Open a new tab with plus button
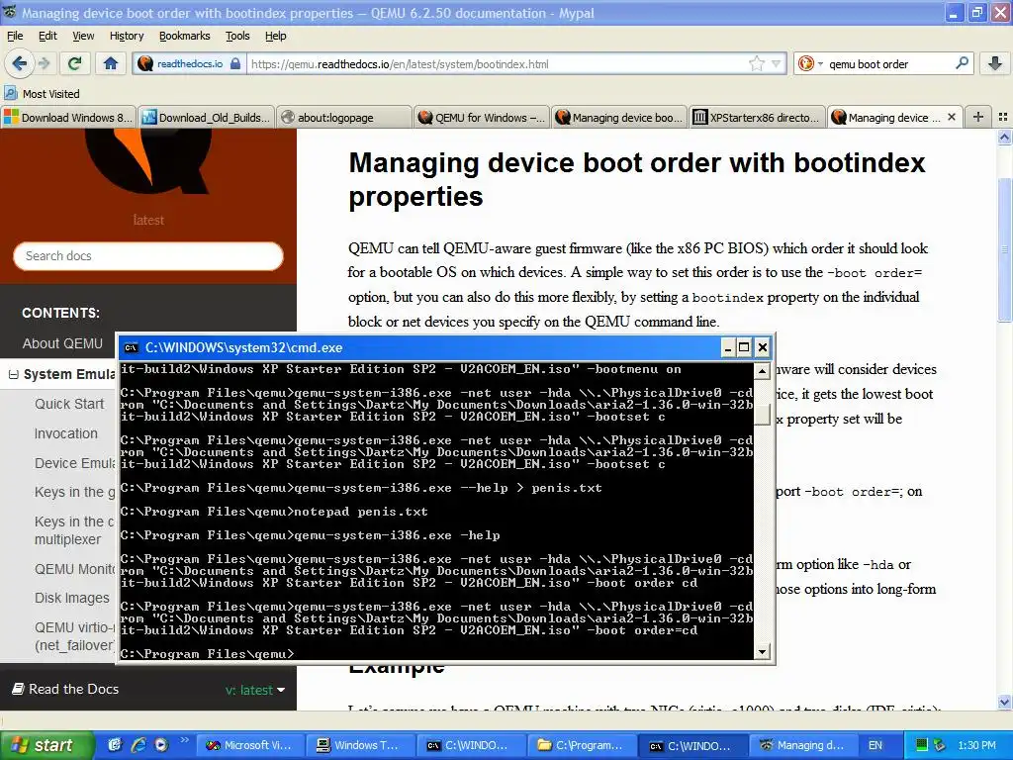The width and height of the screenshot is (1013, 760). point(978,117)
